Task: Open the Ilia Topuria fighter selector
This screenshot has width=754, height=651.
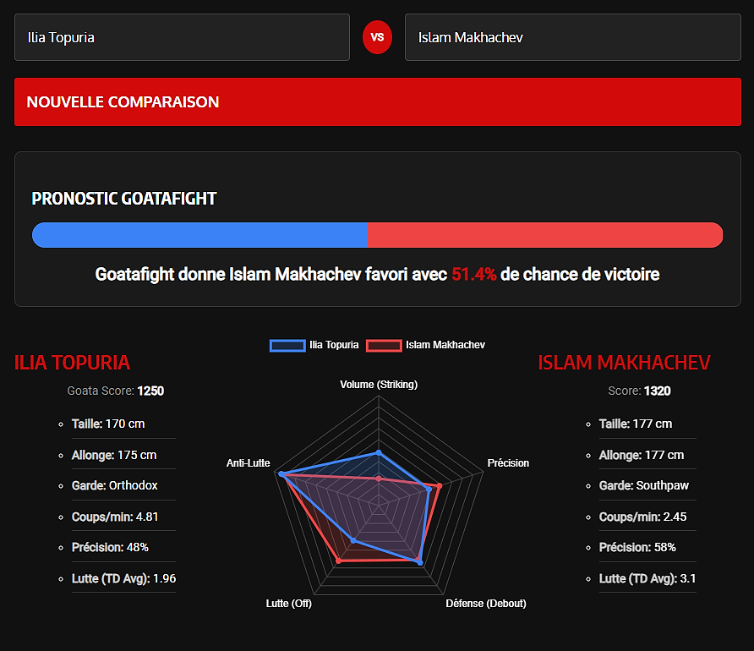Action: click(182, 37)
